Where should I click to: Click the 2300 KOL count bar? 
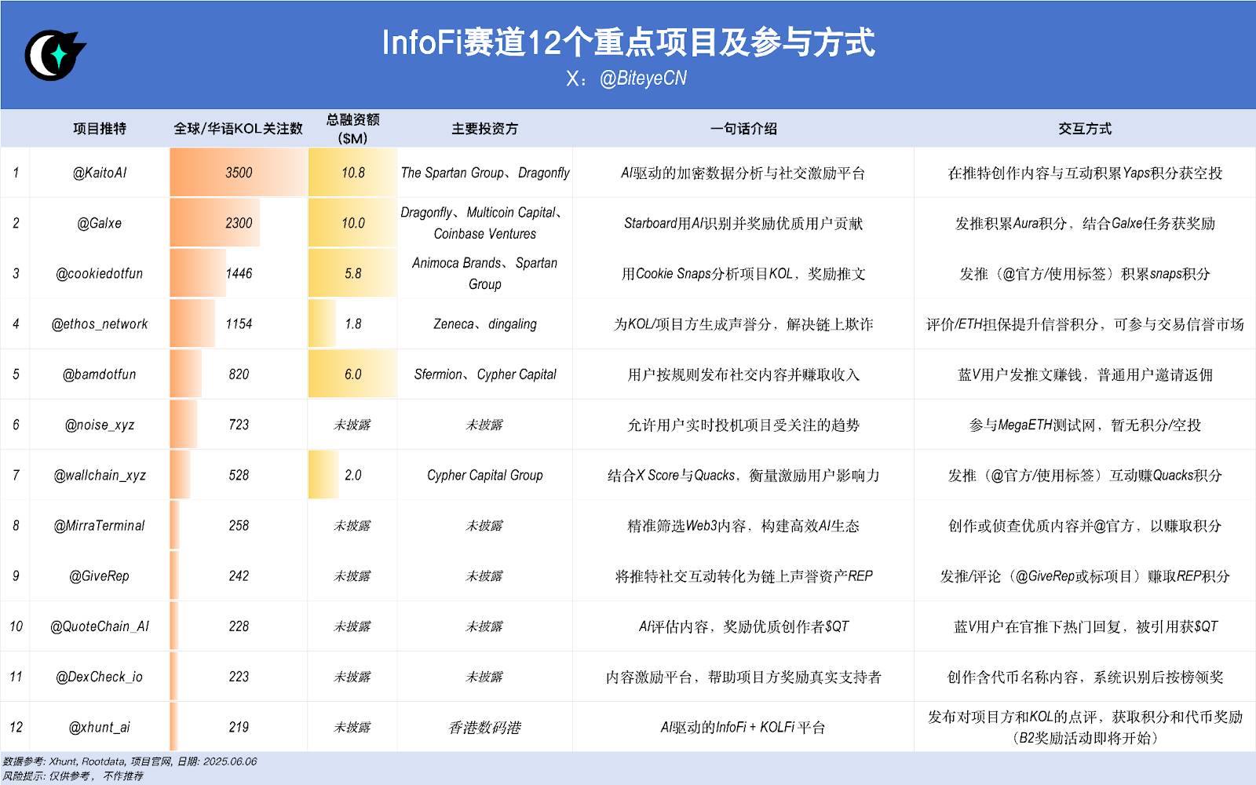tap(215, 223)
